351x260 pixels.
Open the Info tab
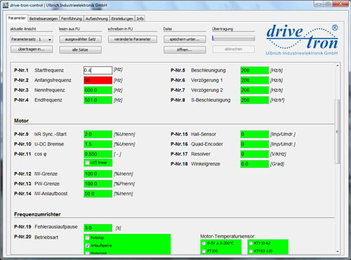click(x=140, y=18)
